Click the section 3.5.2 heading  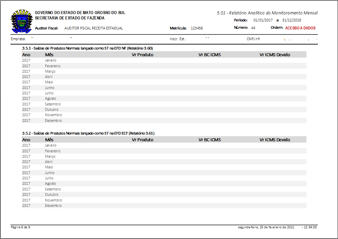pos(88,133)
